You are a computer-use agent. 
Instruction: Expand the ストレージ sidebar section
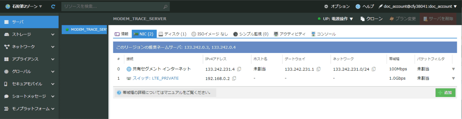(x=29, y=34)
